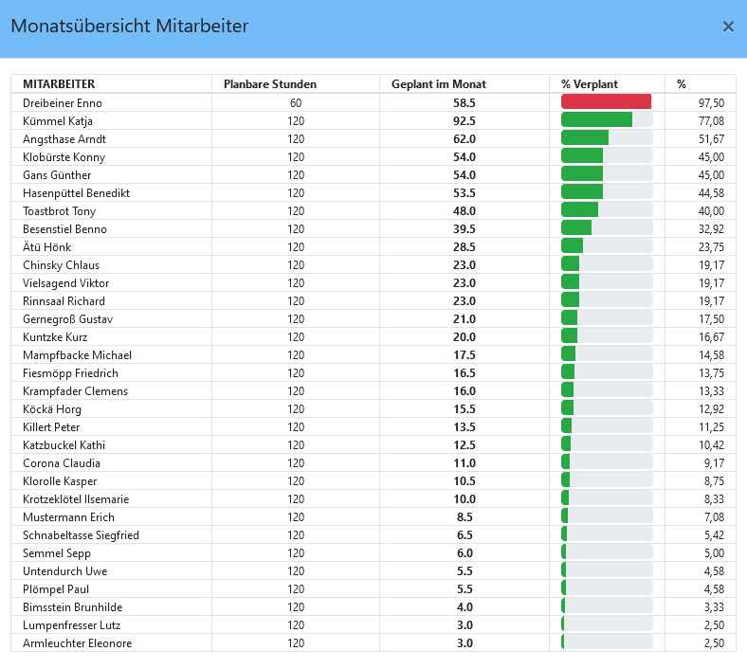Click percentage value 40,00
The image size is (747, 669).
(711, 211)
